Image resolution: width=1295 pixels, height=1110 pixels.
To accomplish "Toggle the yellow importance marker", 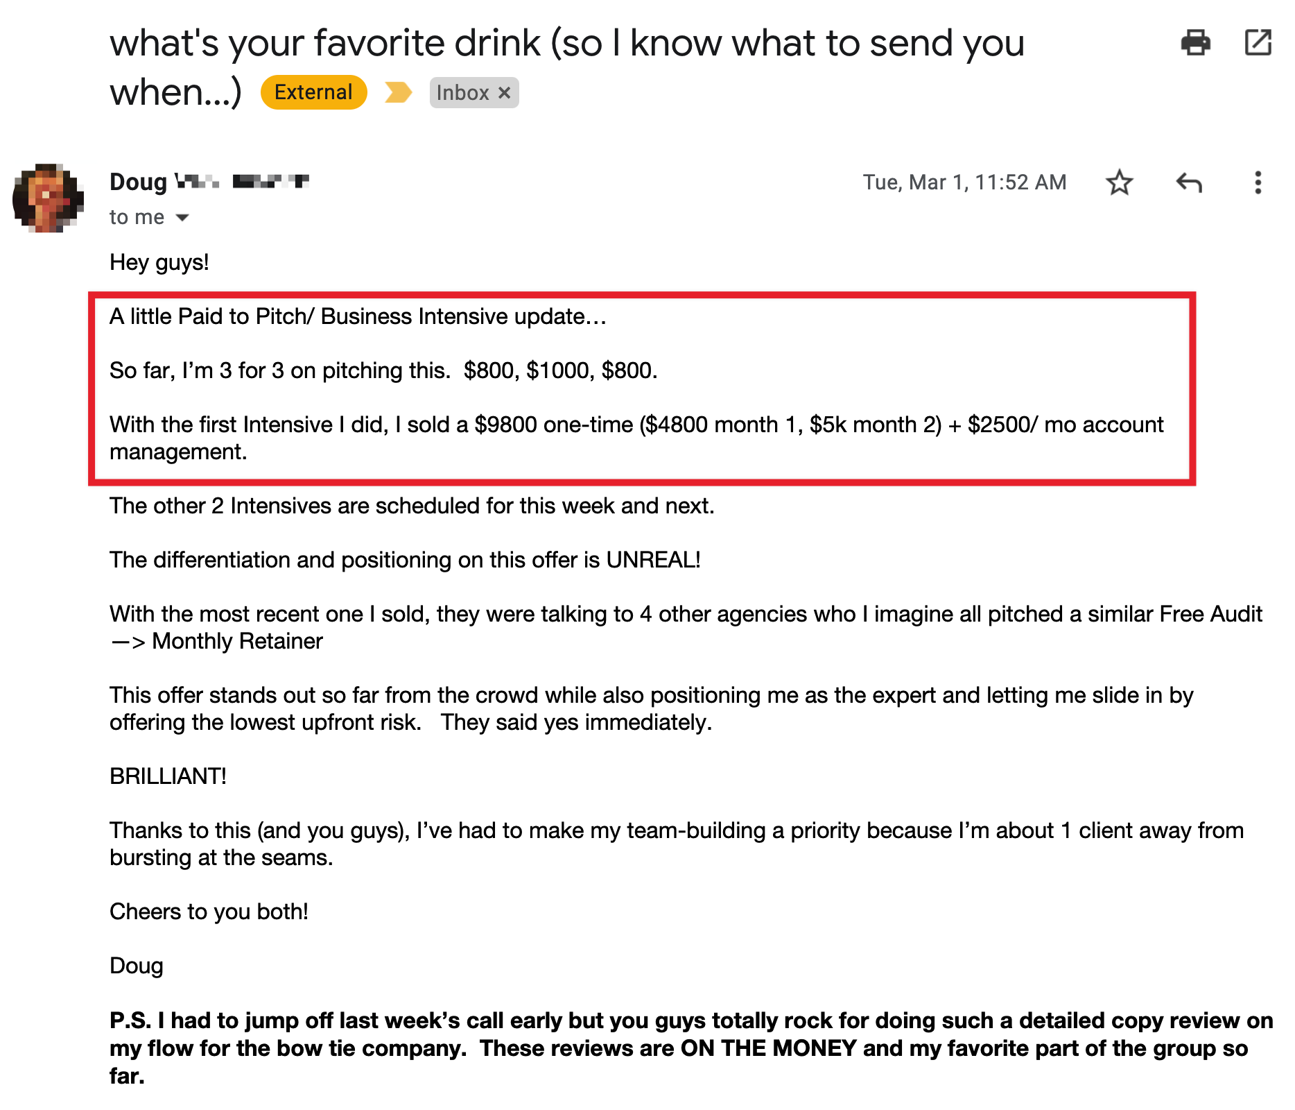I will pos(398,92).
